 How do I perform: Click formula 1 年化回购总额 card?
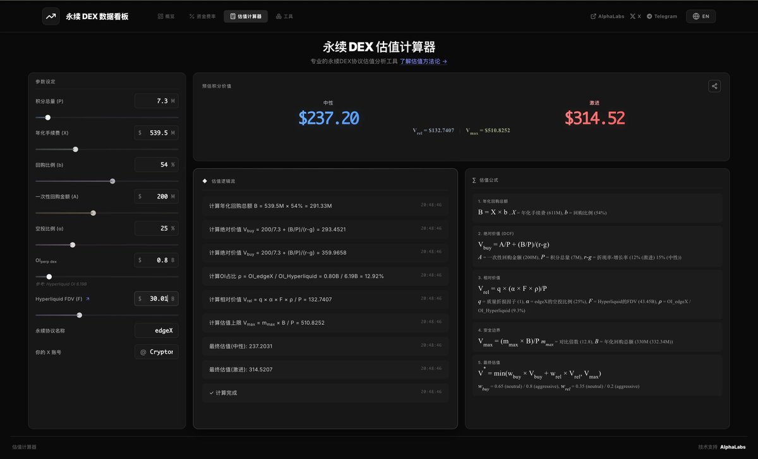pyautogui.click(x=597, y=208)
